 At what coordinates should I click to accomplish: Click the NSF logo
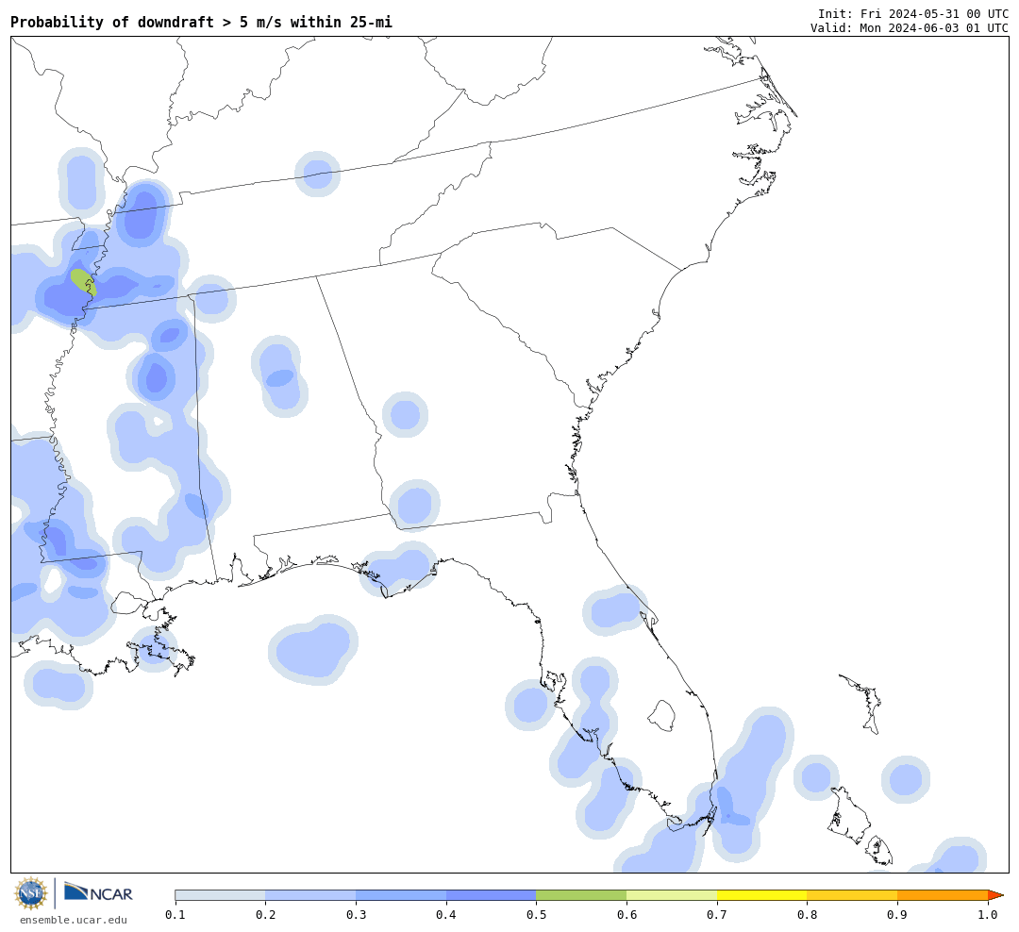30,893
